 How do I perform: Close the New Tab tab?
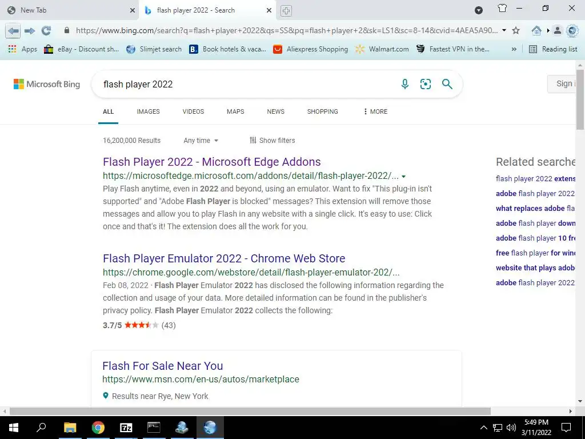pyautogui.click(x=133, y=10)
